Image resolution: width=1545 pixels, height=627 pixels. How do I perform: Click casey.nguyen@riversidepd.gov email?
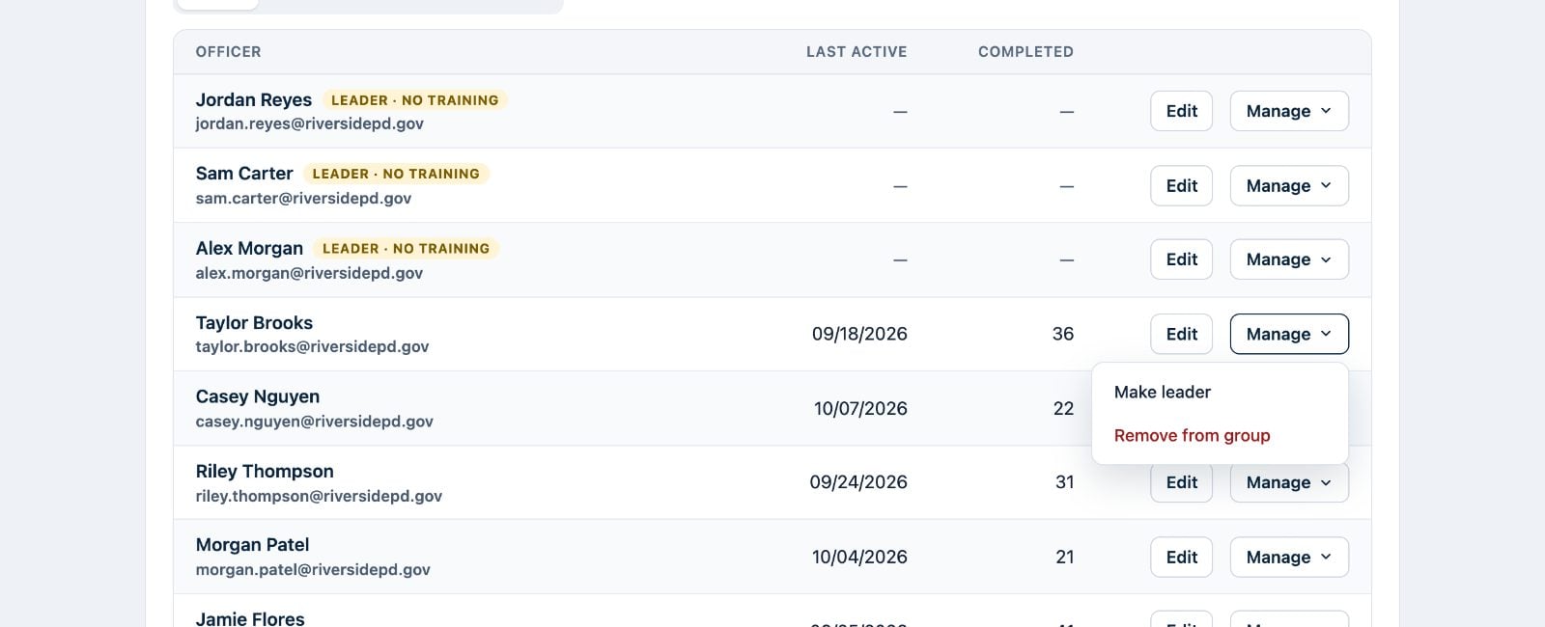point(314,421)
